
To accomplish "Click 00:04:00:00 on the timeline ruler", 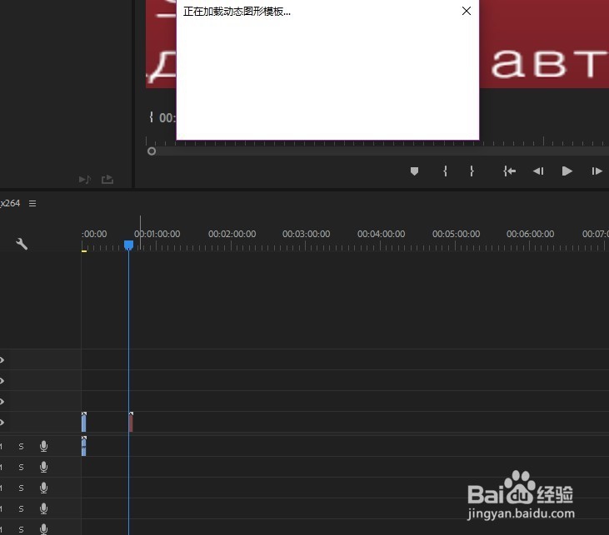I will tap(381, 234).
